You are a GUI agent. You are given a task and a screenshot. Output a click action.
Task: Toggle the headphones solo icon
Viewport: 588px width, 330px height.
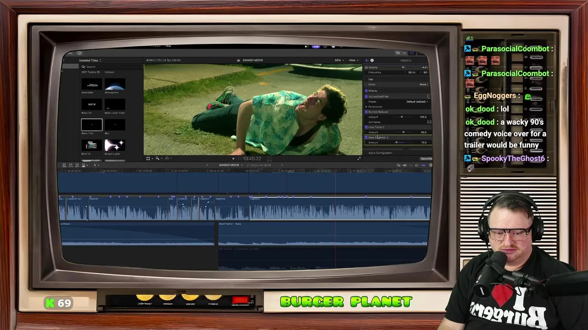[x=417, y=165]
